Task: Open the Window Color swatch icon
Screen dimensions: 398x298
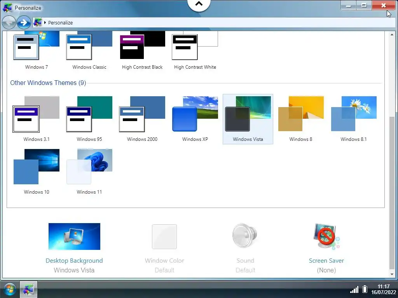Action: click(164, 237)
